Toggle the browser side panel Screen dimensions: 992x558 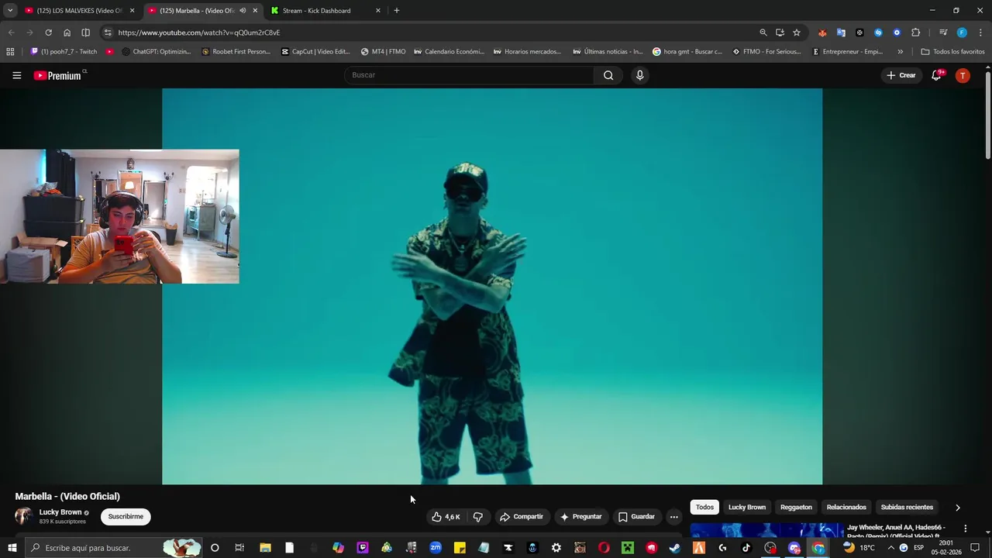coord(85,33)
